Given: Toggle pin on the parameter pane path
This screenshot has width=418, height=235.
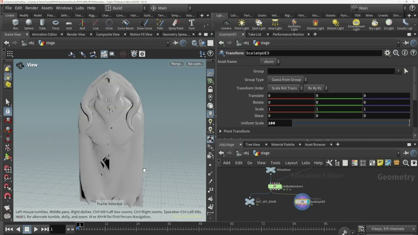Looking at the screenshot, I should [406, 43].
